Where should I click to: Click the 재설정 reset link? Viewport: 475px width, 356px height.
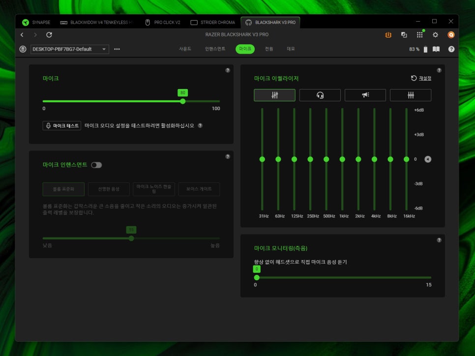point(421,78)
